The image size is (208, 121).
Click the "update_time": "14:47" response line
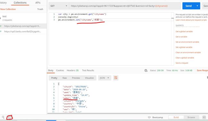76,95
